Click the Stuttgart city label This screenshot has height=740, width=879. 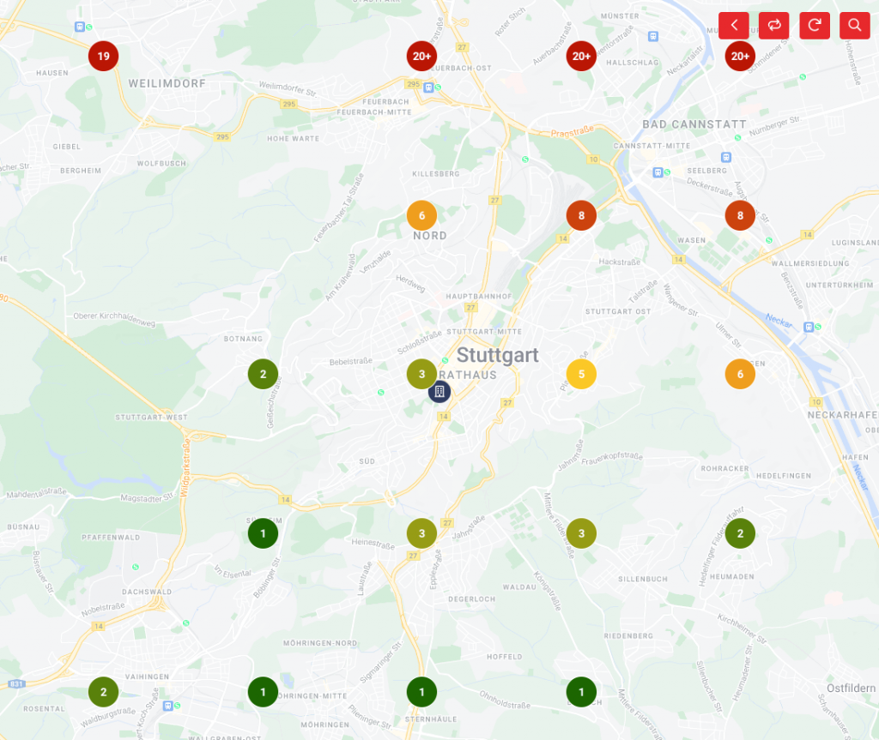(497, 355)
